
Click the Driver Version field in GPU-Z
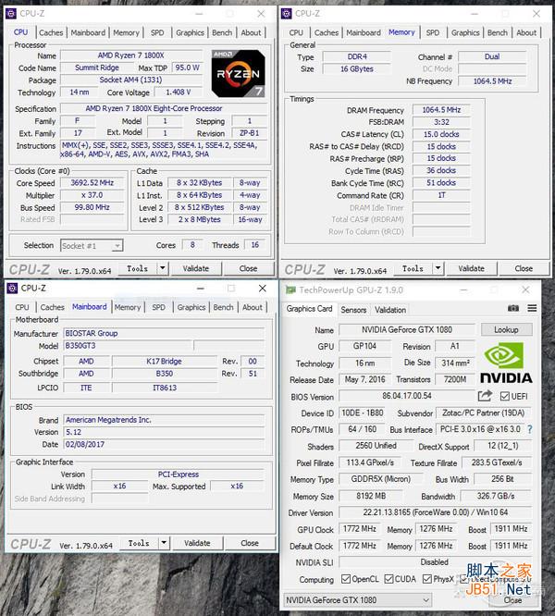click(x=435, y=512)
